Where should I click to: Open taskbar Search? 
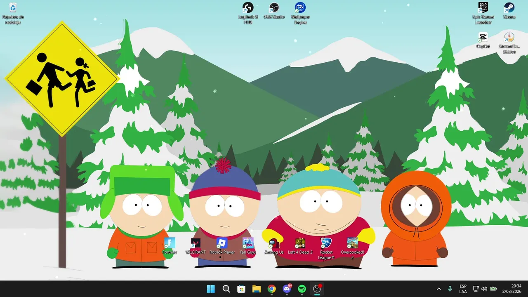pyautogui.click(x=226, y=289)
